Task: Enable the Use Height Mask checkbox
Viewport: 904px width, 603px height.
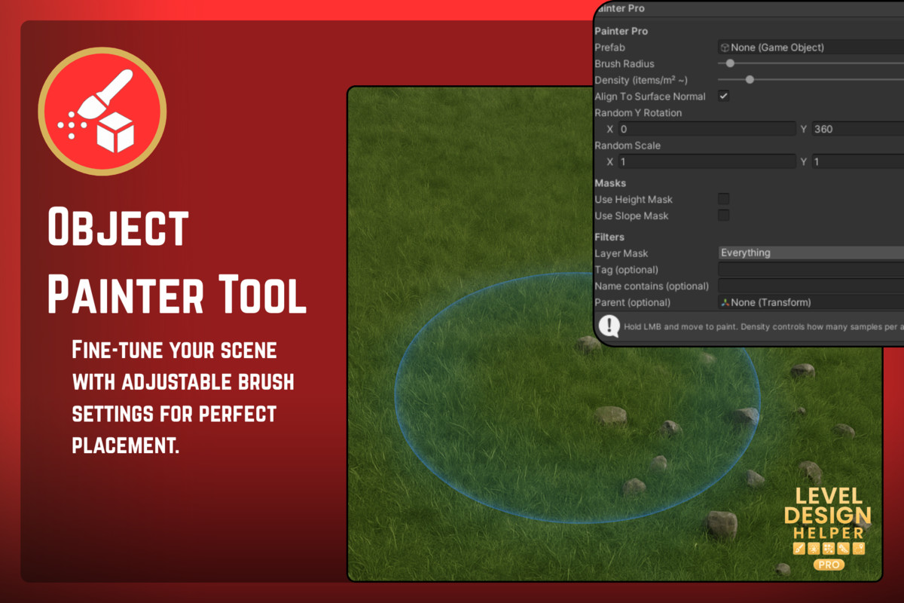Action: tap(723, 199)
